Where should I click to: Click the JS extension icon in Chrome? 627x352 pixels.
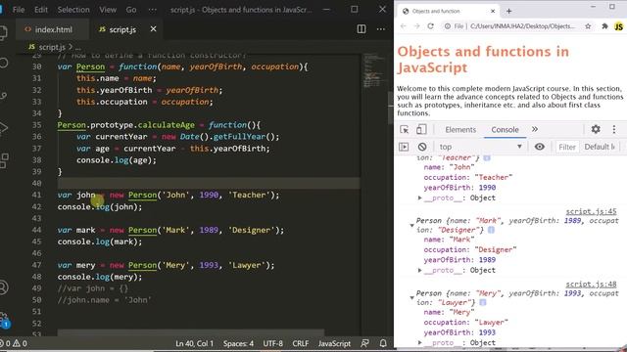coord(618,26)
